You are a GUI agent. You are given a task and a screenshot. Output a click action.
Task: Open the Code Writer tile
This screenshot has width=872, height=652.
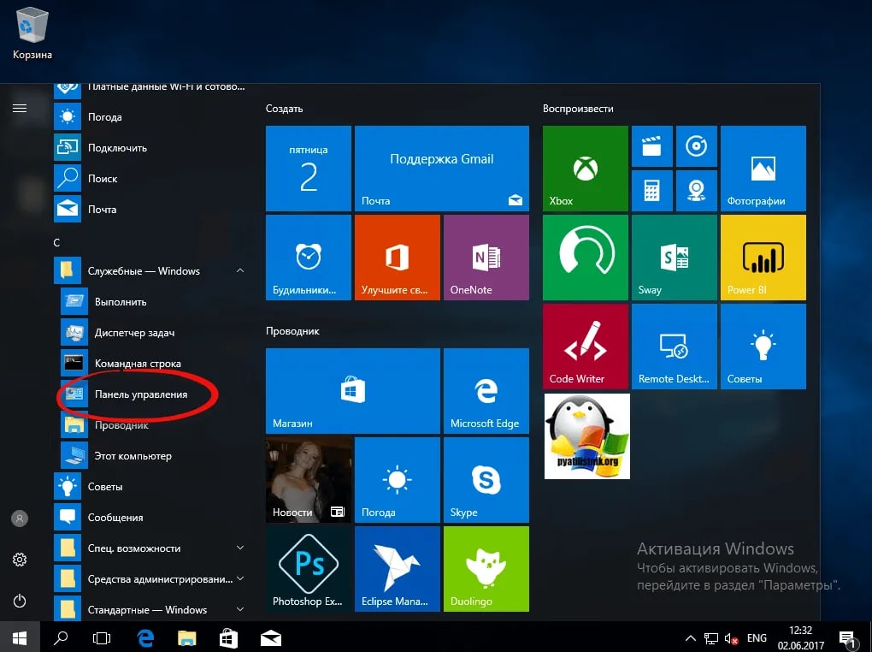(585, 347)
